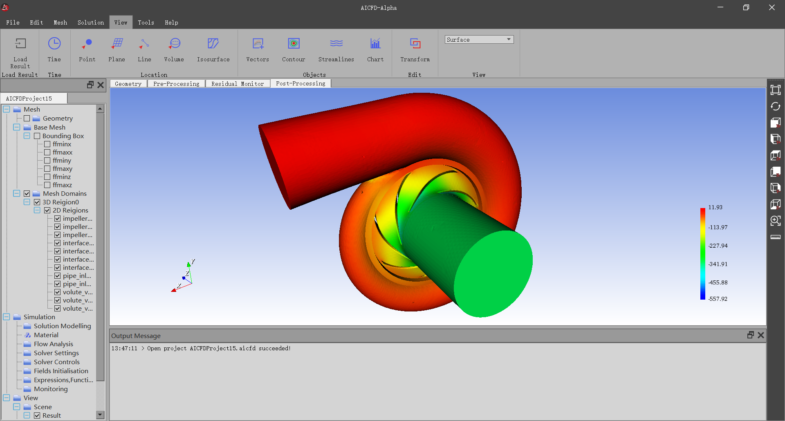Select the second cube view orientation icon

tap(776, 139)
